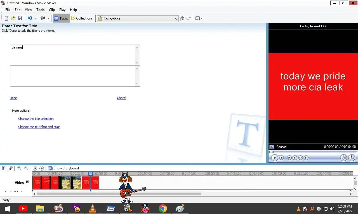
Task: Undo the last action
Action: [30, 18]
